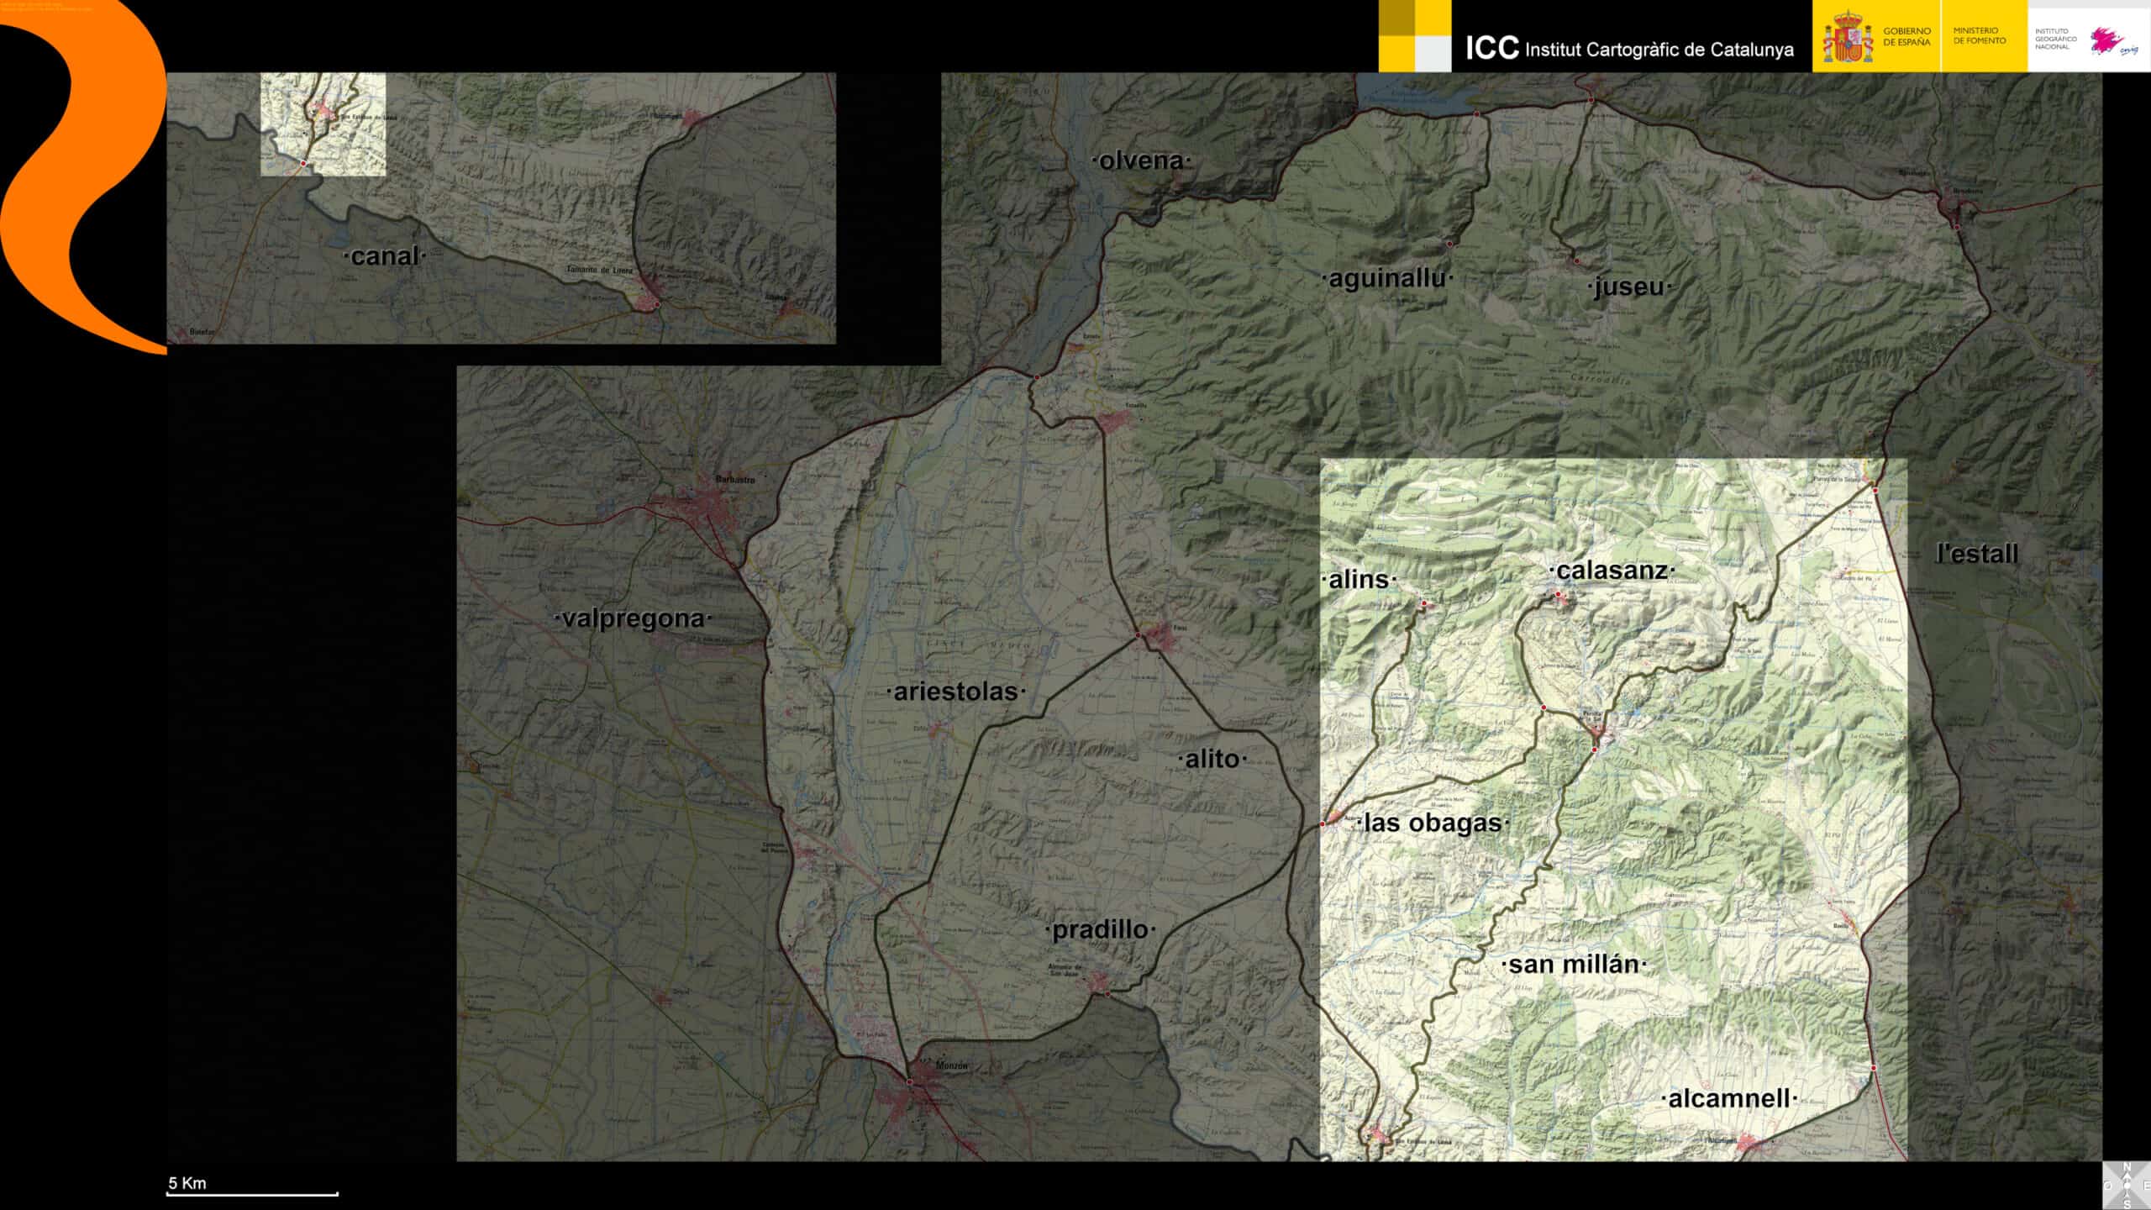This screenshot has width=2151, height=1210.
Task: Click the canal label in overview map
Action: pyautogui.click(x=384, y=256)
